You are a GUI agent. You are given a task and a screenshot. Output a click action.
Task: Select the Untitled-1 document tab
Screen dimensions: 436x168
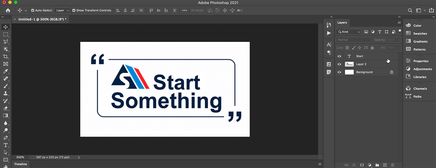click(42, 19)
